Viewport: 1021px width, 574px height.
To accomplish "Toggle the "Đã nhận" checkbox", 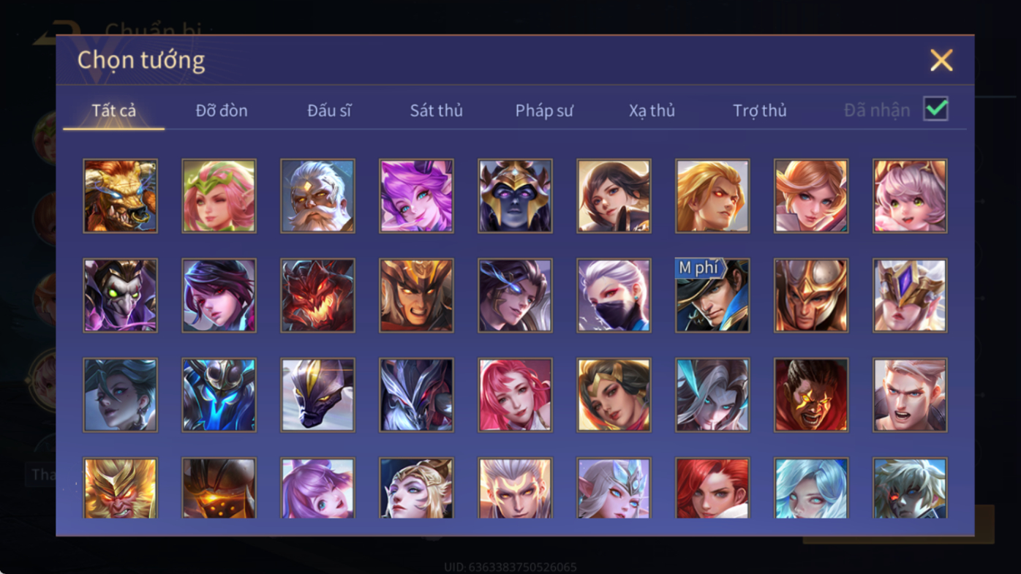I will pos(935,109).
